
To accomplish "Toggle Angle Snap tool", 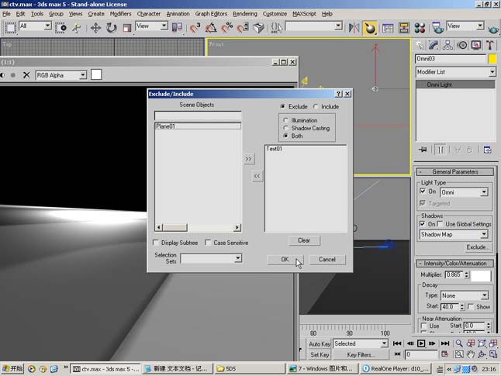I will click(211, 28).
